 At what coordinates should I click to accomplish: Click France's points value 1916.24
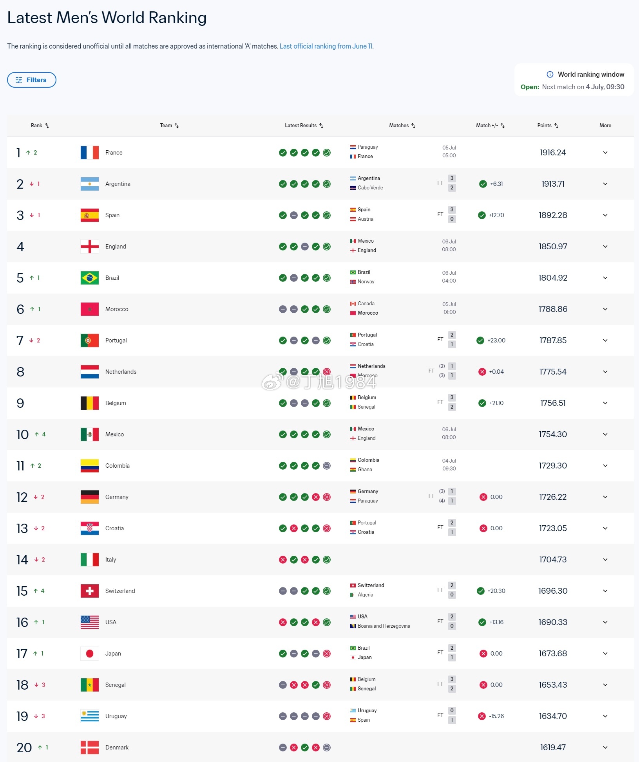(553, 153)
